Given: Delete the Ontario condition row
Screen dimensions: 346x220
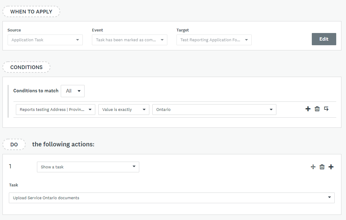Looking at the screenshot, I should [317, 109].
